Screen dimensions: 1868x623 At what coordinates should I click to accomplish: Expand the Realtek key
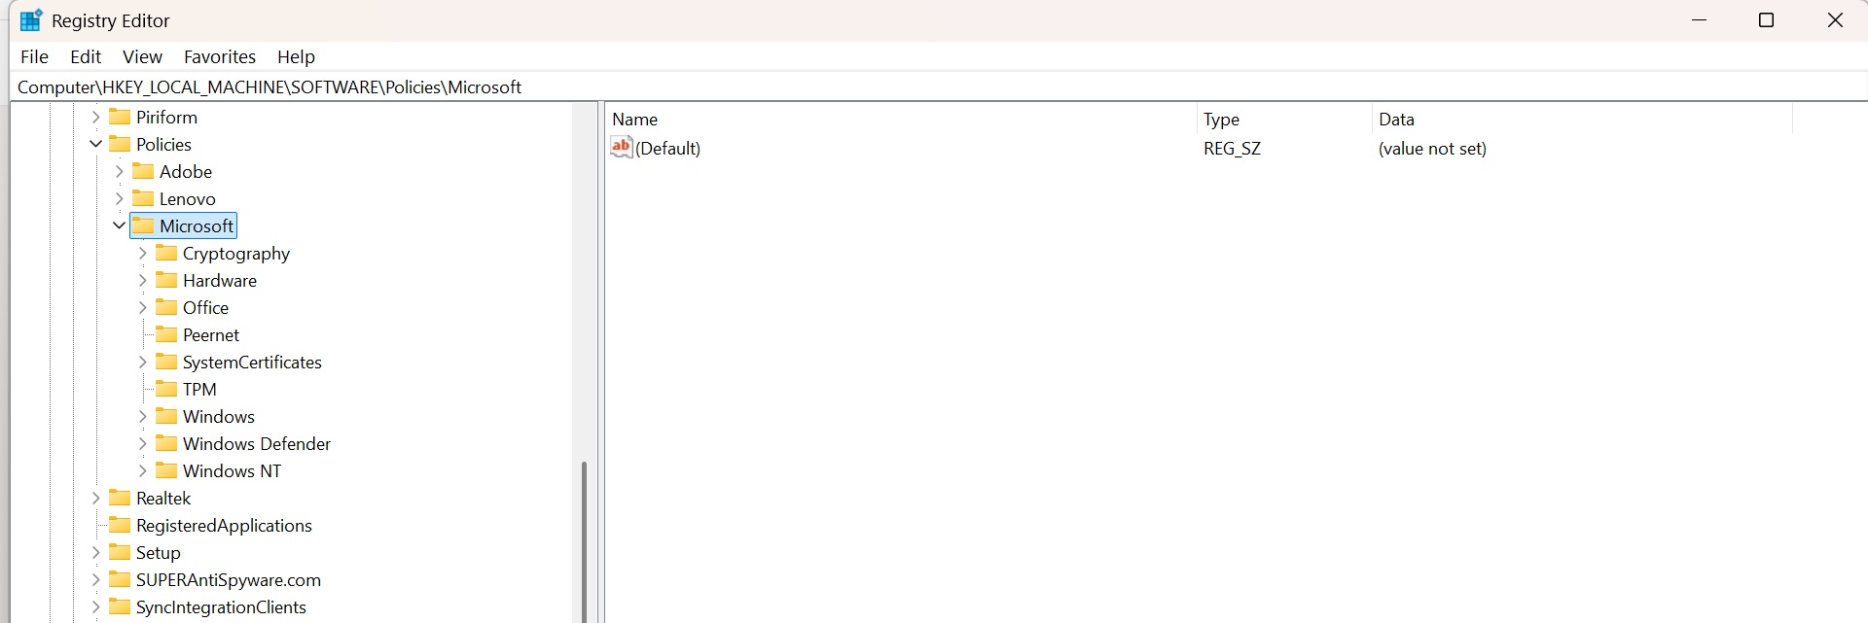95,498
